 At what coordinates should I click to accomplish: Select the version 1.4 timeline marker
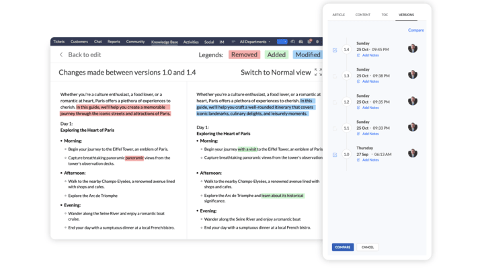pos(346,50)
